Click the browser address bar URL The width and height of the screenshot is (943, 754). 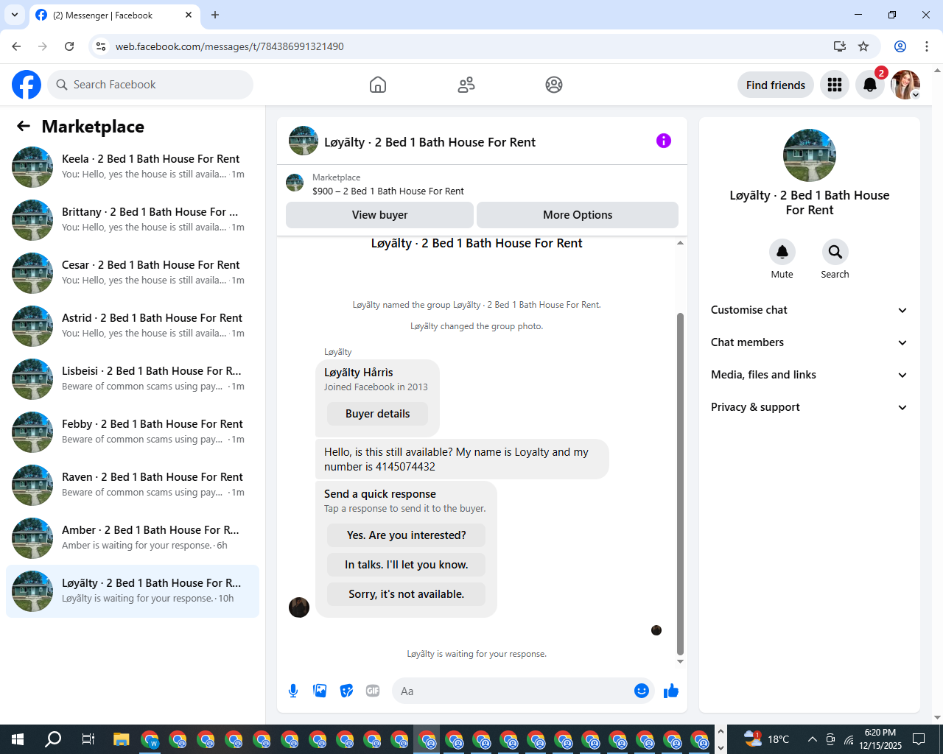pos(230,46)
